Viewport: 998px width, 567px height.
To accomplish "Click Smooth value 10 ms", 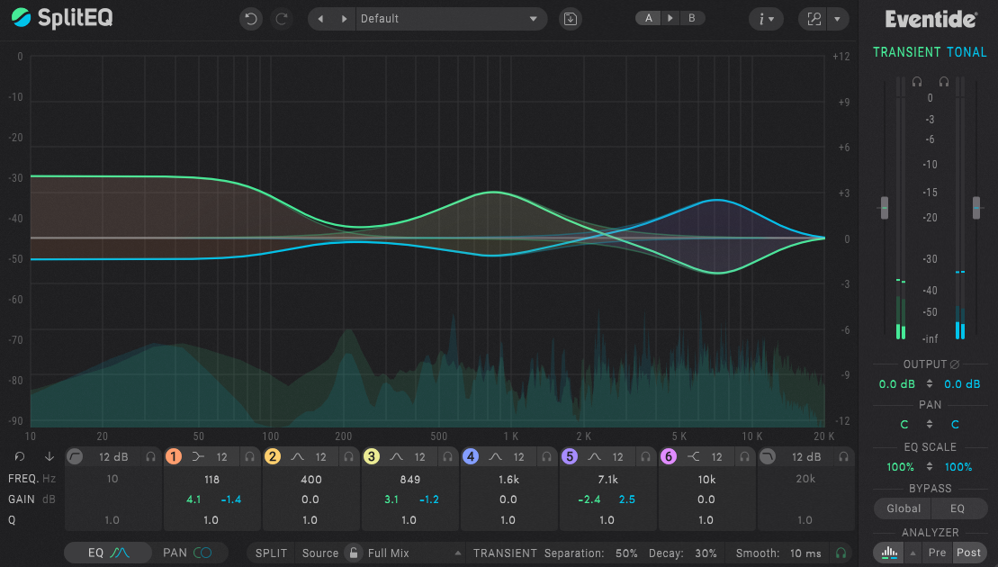I will [x=805, y=553].
